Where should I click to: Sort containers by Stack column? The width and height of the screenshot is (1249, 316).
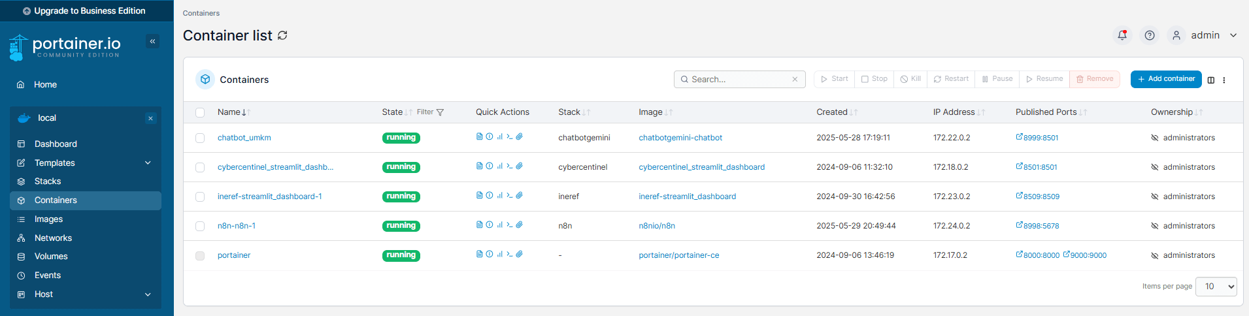point(575,112)
